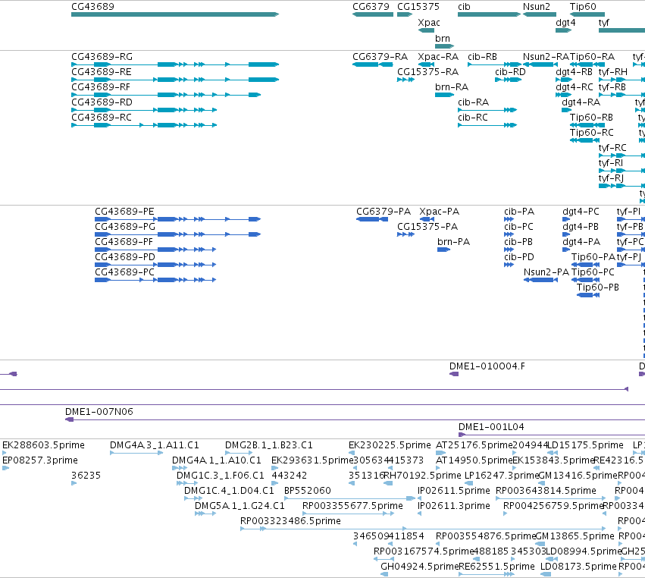Open the DMG5A.1_1.G24.C1 EST label
Screen dimensions: 645x578
tap(240, 506)
